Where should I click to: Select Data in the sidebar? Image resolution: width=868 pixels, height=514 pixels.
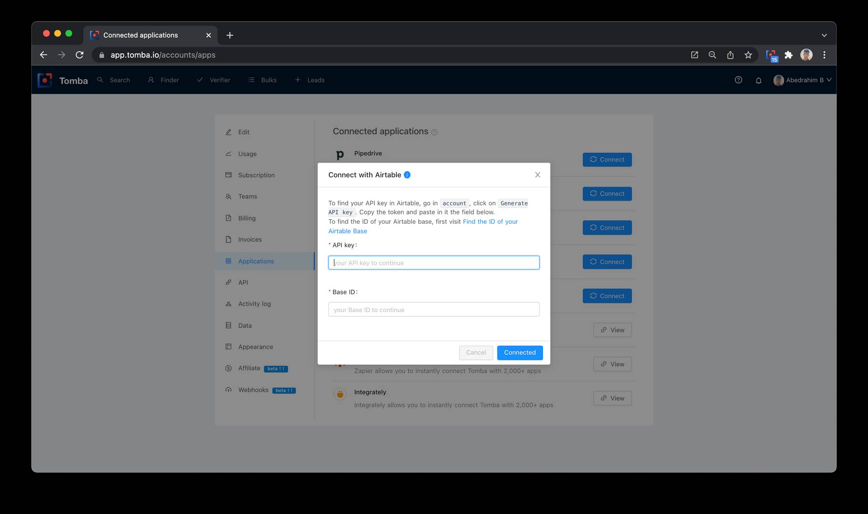click(x=265, y=325)
